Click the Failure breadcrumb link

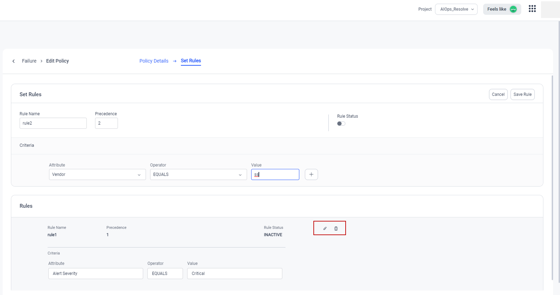pos(29,61)
